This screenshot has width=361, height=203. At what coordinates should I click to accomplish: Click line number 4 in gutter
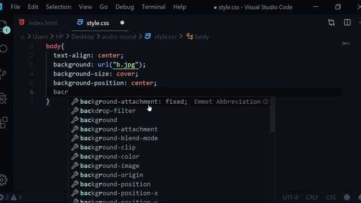pyautogui.click(x=32, y=74)
